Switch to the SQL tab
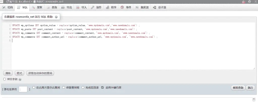Viewport: 258px width, 102px height. tap(22, 7)
